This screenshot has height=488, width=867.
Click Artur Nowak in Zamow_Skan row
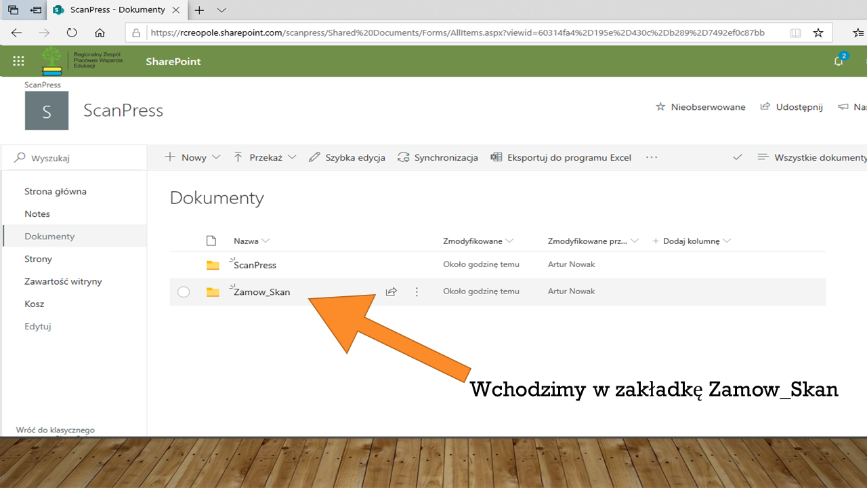coord(572,291)
